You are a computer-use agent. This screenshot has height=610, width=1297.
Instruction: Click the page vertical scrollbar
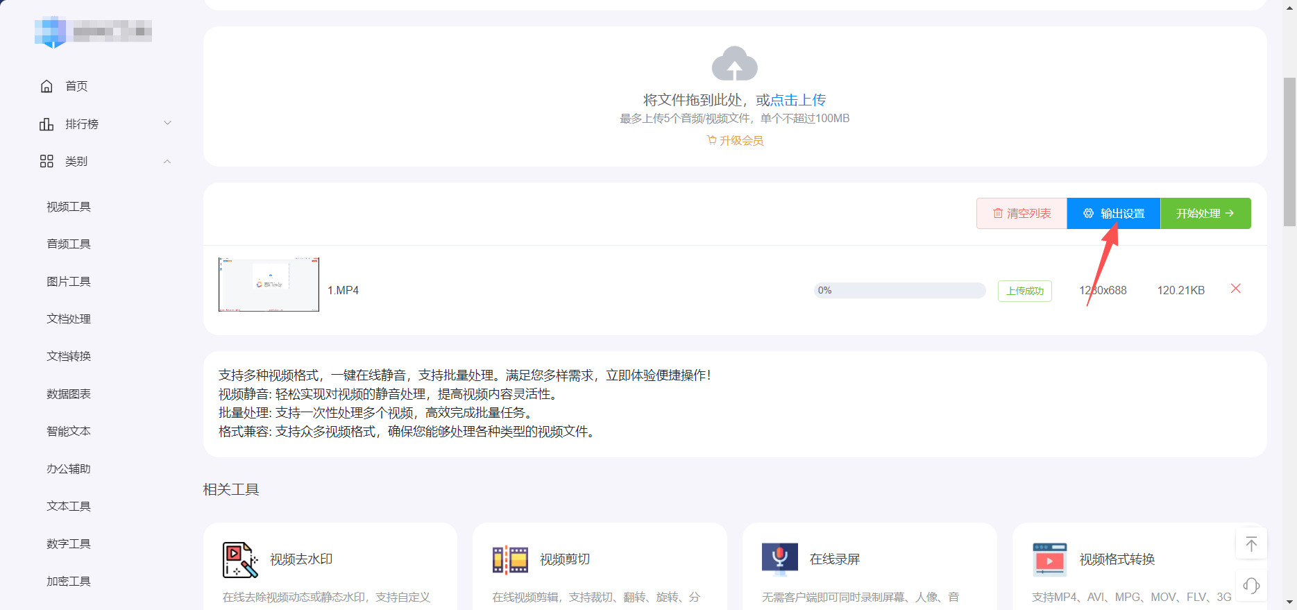(1289, 151)
